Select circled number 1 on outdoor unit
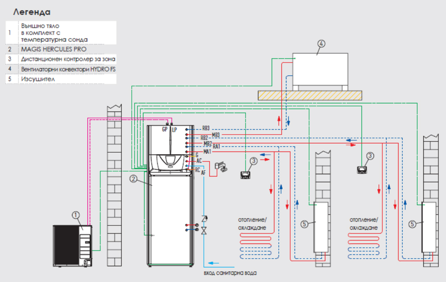 point(76,215)
